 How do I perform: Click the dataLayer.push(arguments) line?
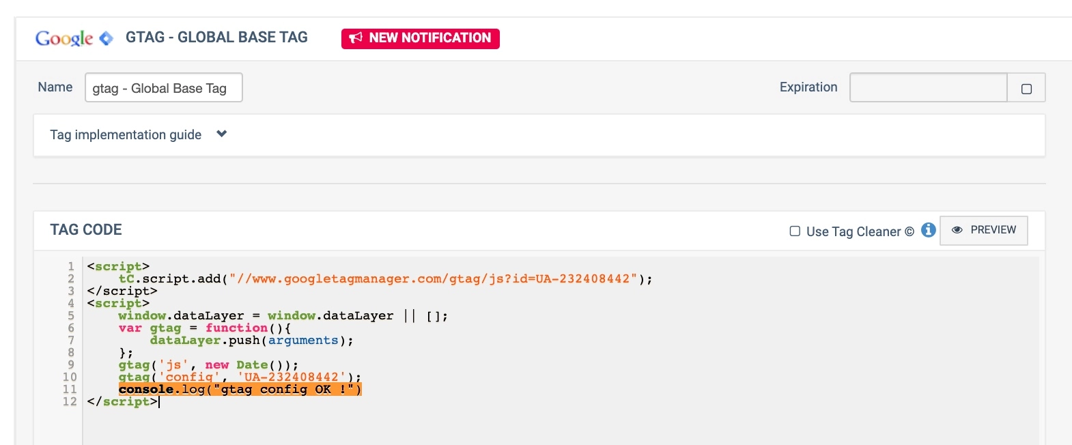click(251, 341)
